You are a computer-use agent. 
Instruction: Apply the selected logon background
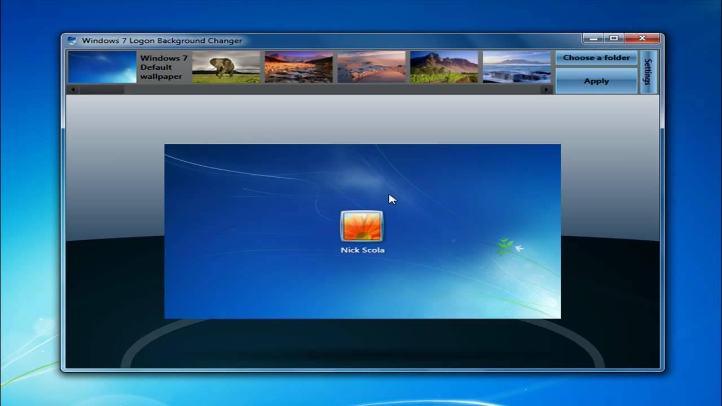(x=596, y=81)
